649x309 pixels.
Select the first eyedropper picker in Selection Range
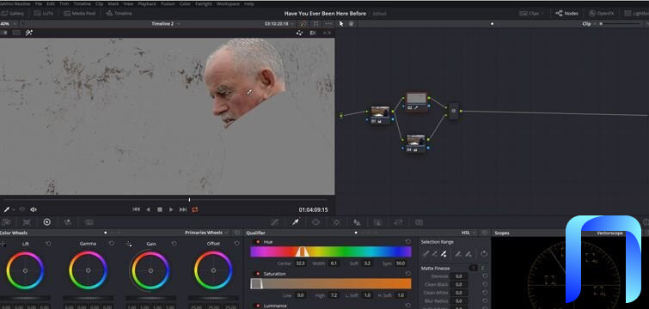[x=426, y=254]
